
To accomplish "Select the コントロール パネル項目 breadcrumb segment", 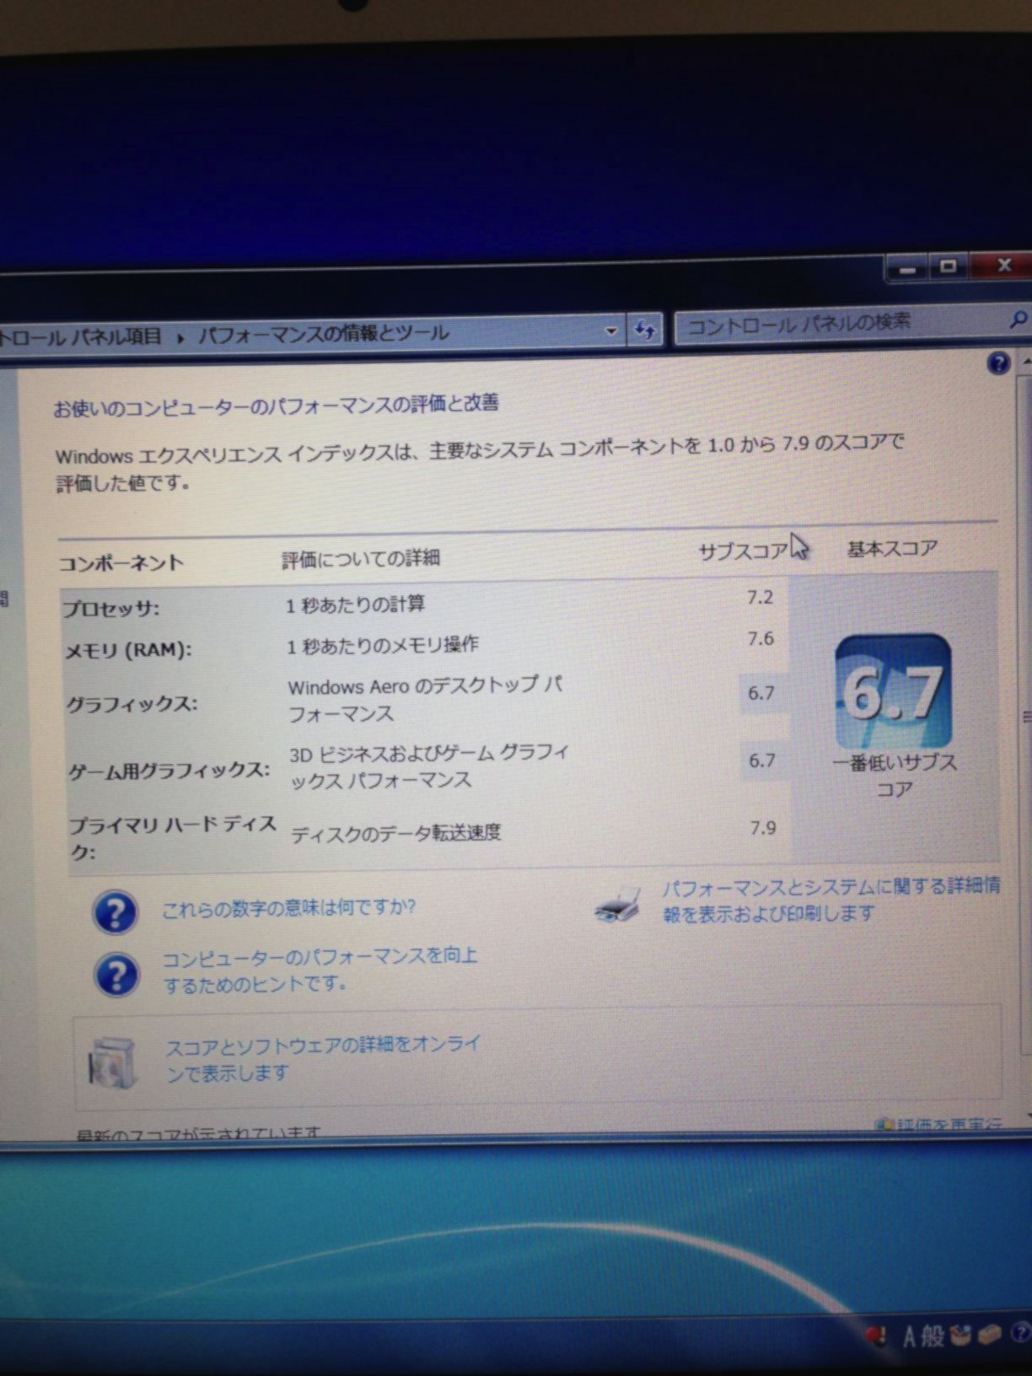I will pyautogui.click(x=81, y=336).
